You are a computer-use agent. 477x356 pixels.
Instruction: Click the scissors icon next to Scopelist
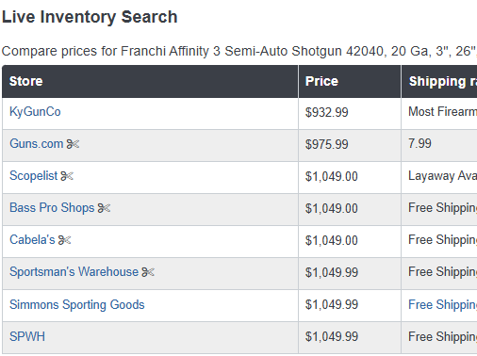tap(67, 176)
